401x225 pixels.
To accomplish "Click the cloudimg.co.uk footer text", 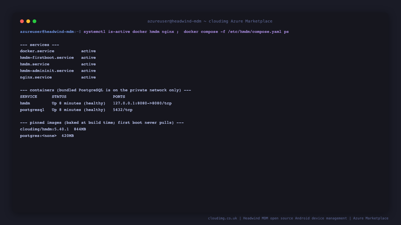I will (222, 218).
